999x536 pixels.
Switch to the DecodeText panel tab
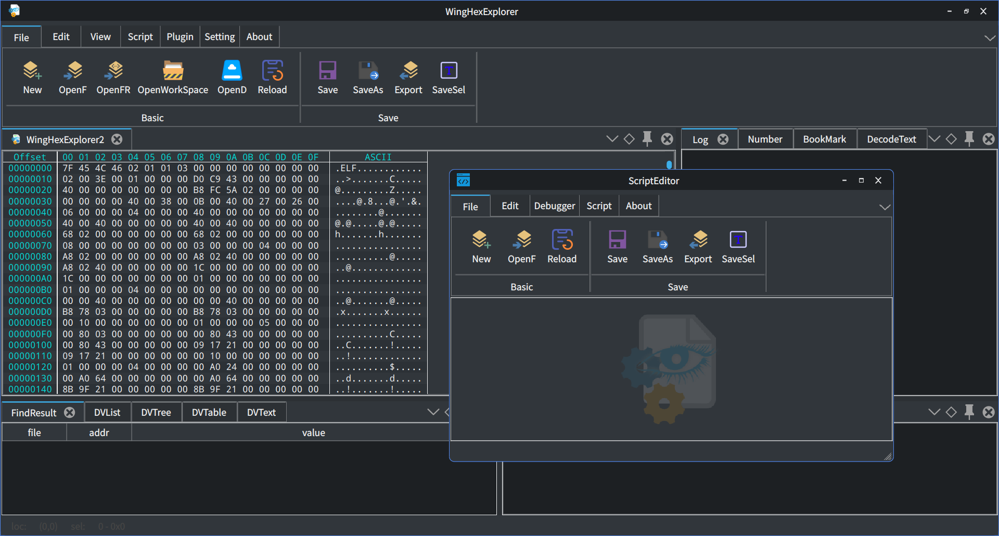[892, 139]
